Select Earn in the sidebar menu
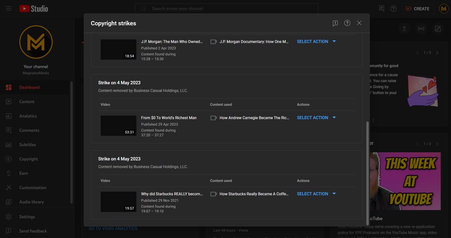This screenshot has width=451, height=238. click(x=23, y=173)
